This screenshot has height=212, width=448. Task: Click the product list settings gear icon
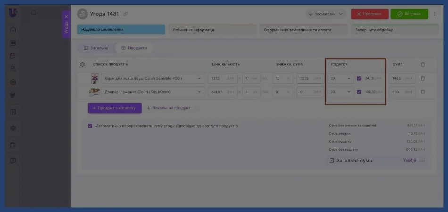tap(83, 65)
